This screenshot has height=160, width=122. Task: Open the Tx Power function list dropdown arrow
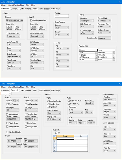point(114,53)
